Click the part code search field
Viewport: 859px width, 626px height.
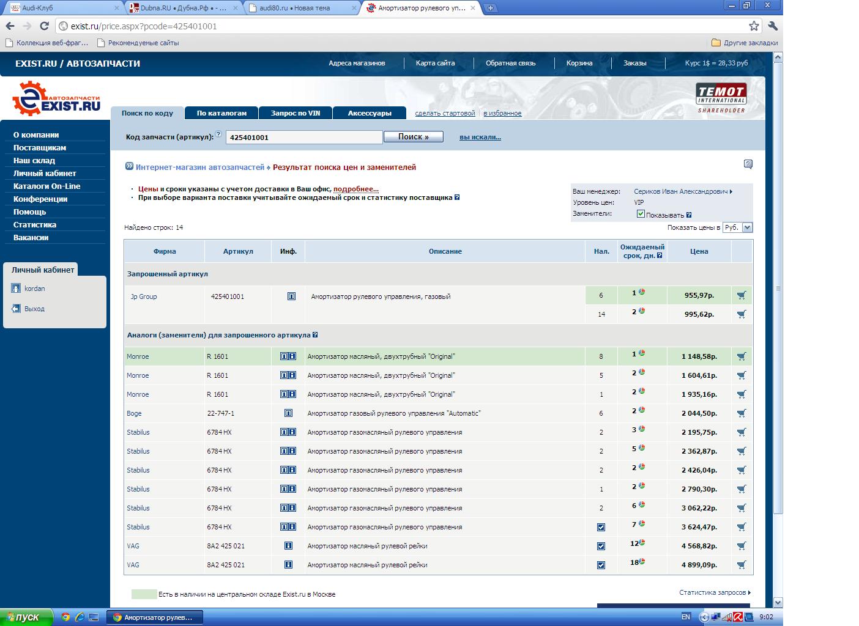point(304,137)
